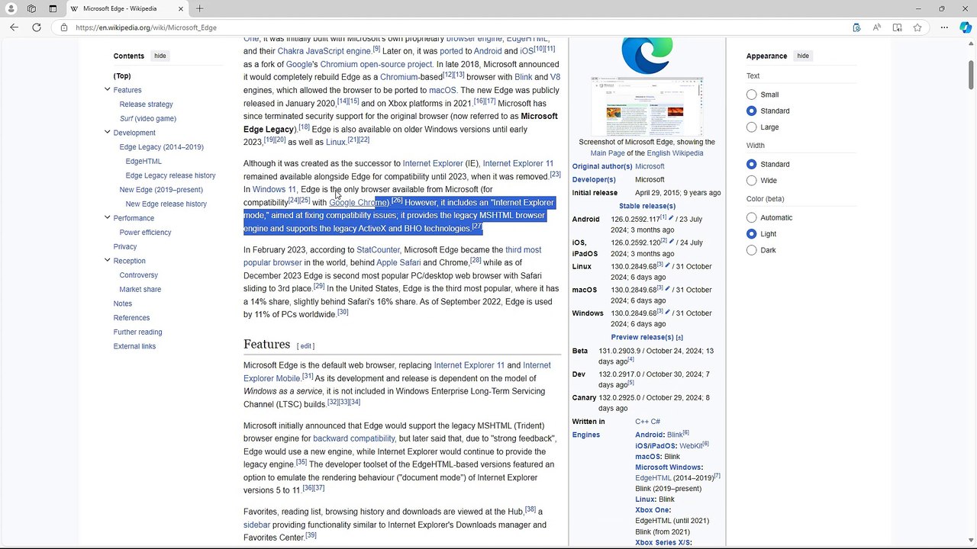The width and height of the screenshot is (977, 549).
Task: Open the Copilot sidebar icon
Action: 965,27
